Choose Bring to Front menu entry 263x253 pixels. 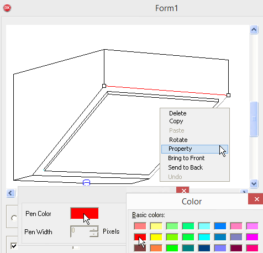coord(186,158)
